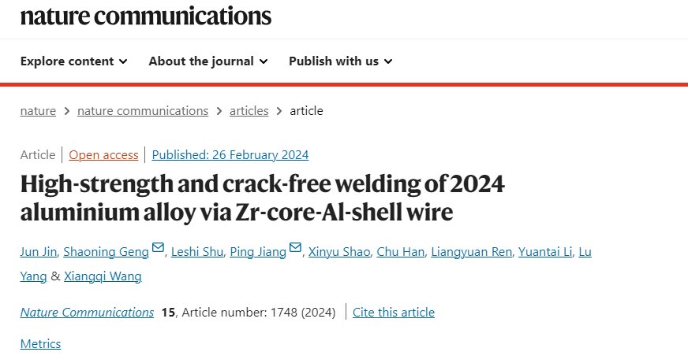688x363 pixels.
Task: Expand the Explore content menu
Action: [x=73, y=61]
